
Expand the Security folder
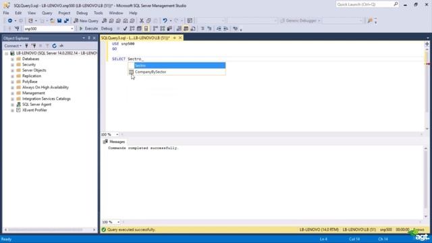[12, 65]
